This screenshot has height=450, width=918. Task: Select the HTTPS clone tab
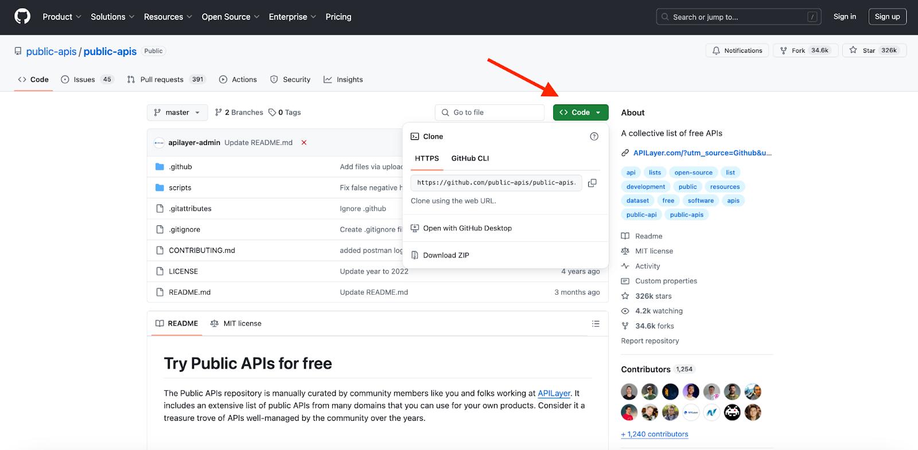click(x=427, y=158)
